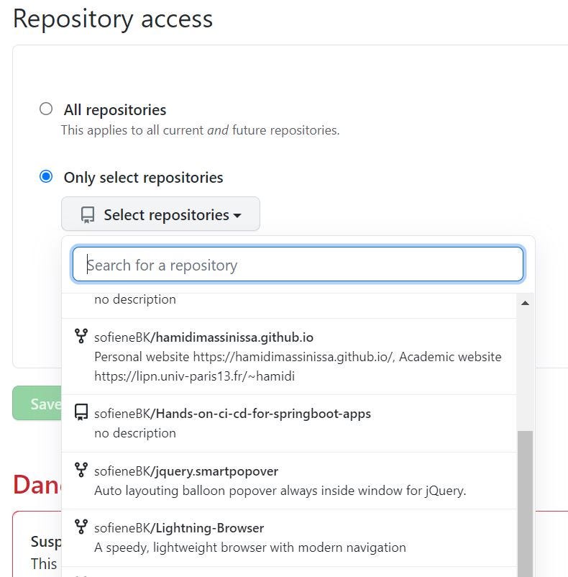Click the green Save button
Screen dimensions: 568x577
37,404
